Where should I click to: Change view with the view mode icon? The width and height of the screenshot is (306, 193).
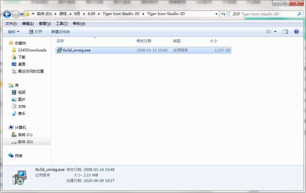pos(269,32)
